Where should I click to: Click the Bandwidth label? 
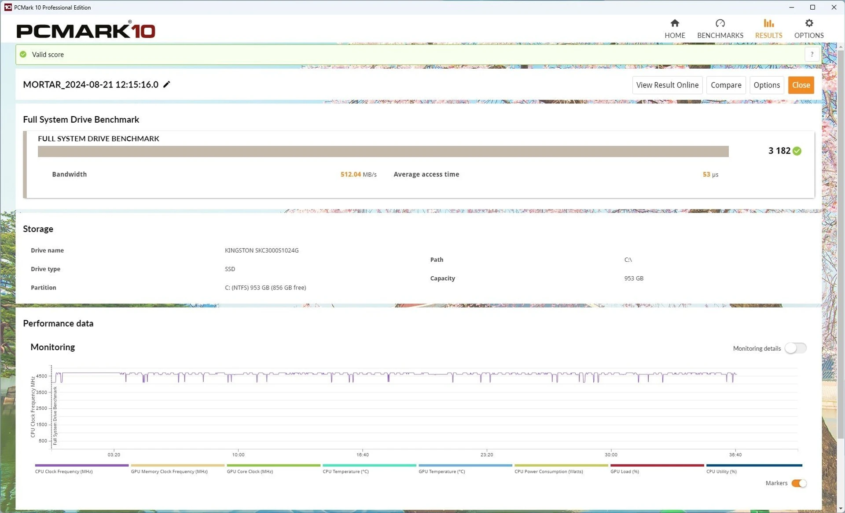click(x=69, y=174)
